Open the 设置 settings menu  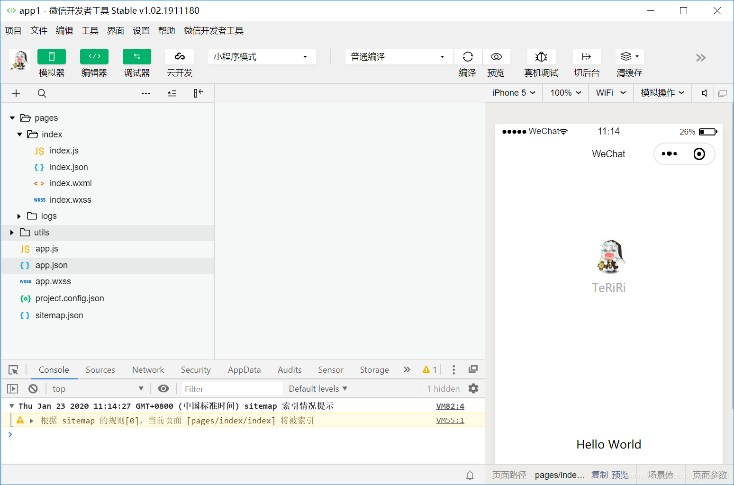click(141, 30)
